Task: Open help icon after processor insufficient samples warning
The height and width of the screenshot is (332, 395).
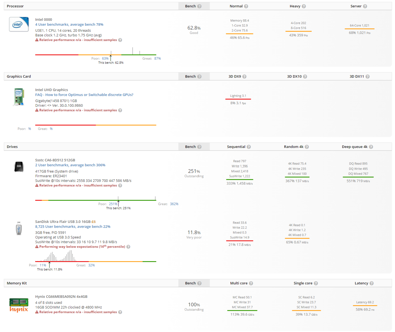Action: 120,40
